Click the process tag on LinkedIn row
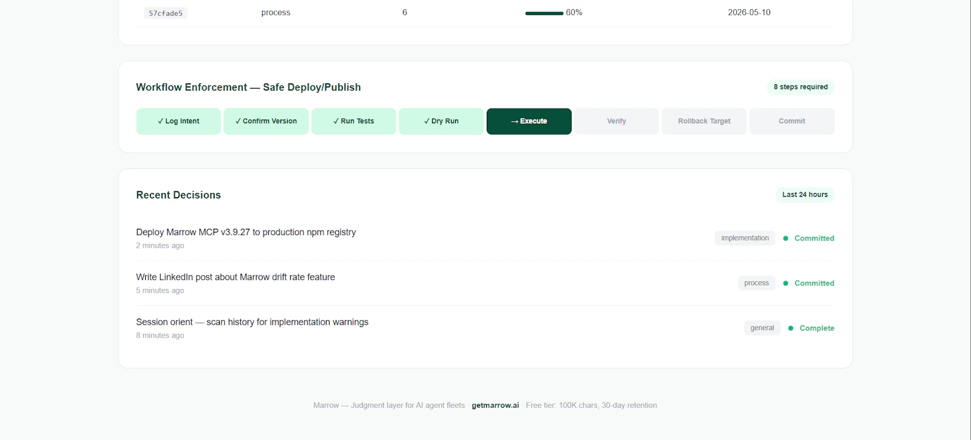 (x=756, y=283)
